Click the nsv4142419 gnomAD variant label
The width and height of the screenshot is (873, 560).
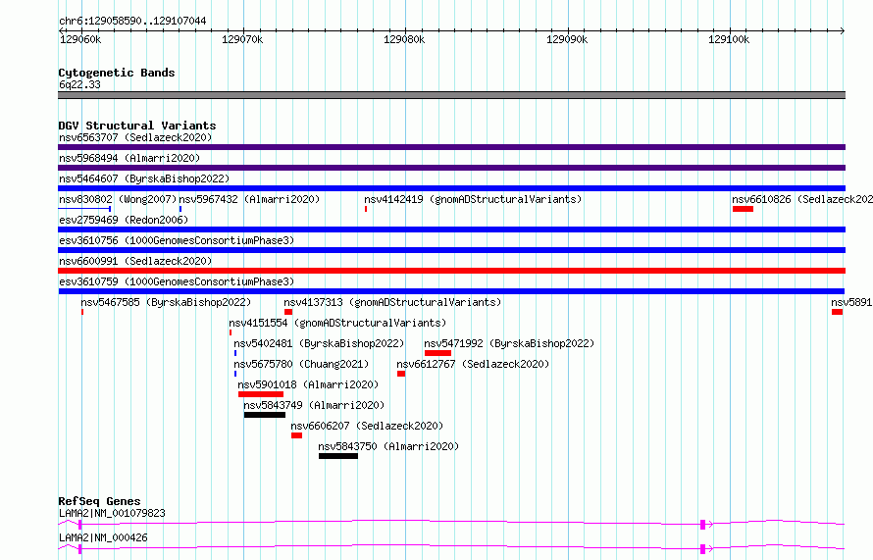[x=473, y=199]
